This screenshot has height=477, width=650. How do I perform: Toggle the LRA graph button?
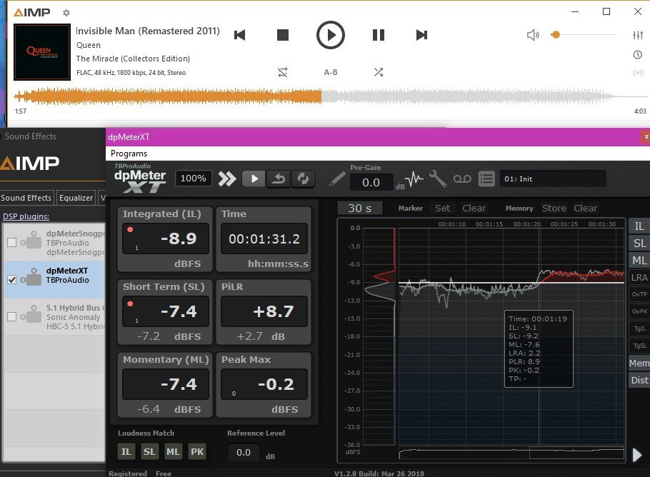coord(639,277)
